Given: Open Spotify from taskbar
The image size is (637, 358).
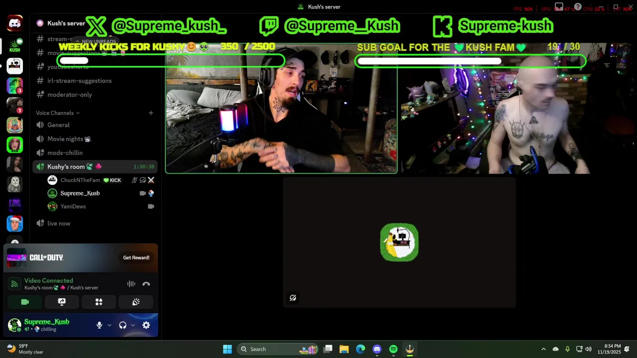Looking at the screenshot, I should click(393, 349).
